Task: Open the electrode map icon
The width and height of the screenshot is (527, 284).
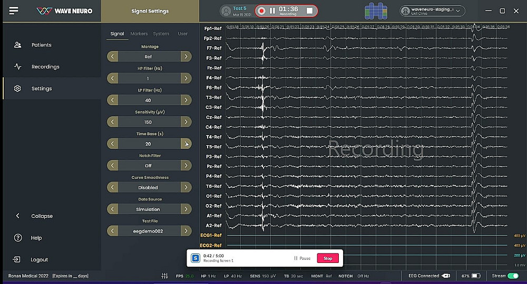Action: pyautogui.click(x=376, y=11)
